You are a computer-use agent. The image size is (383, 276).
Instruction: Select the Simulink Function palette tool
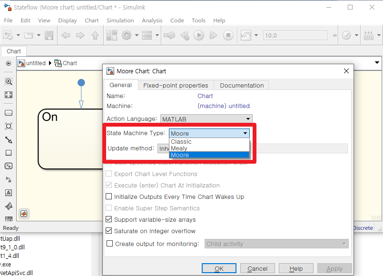point(9,166)
